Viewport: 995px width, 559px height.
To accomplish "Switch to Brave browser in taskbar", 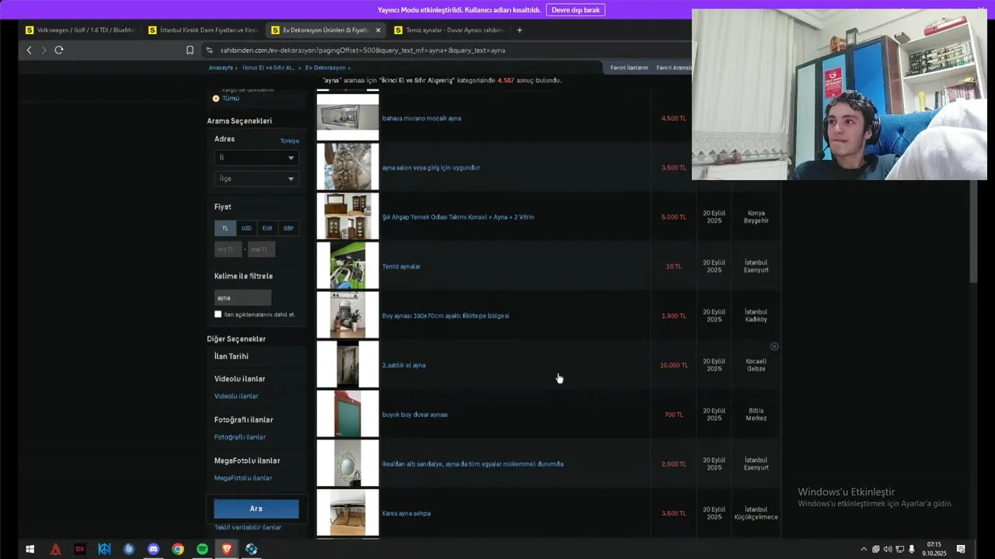I will click(x=226, y=549).
